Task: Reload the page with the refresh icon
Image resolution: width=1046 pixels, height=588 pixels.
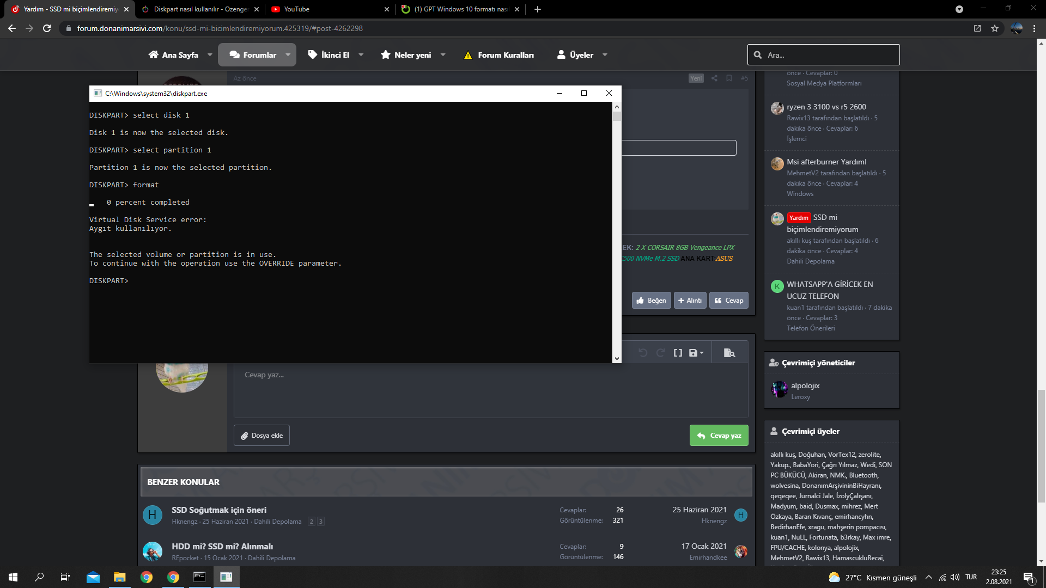Action: [47, 28]
